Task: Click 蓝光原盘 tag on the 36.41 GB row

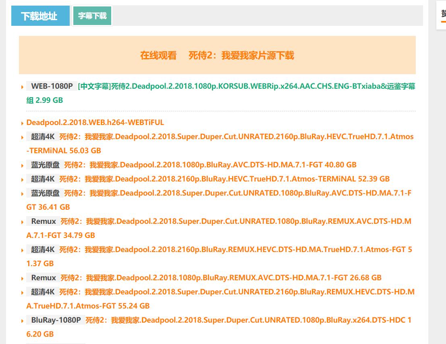Action: click(45, 193)
